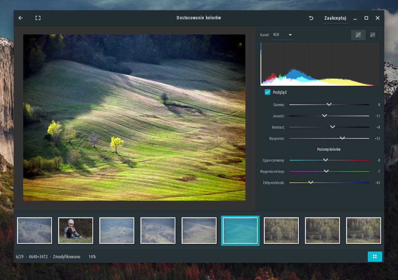
Task: Toggle the Podgląd preview checkbox
Action: pos(268,92)
